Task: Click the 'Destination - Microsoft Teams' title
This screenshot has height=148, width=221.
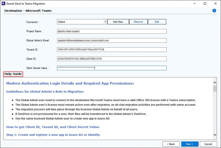Action: pyautogui.click(x=28, y=11)
